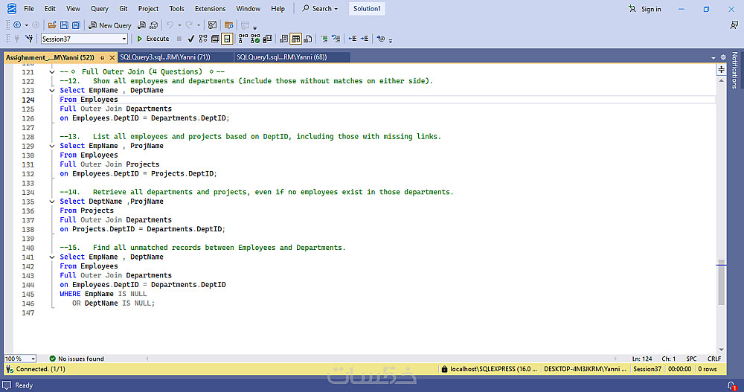Click the feedback icon below window controls
This screenshot has width=744, height=392.
[x=734, y=25]
